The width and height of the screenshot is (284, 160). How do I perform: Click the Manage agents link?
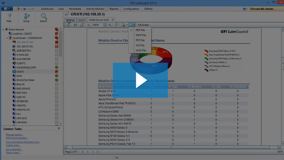coord(14,134)
